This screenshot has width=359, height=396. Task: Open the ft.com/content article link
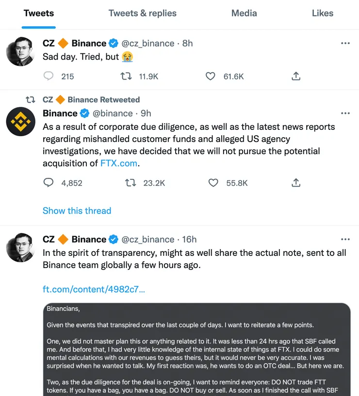pos(94,289)
